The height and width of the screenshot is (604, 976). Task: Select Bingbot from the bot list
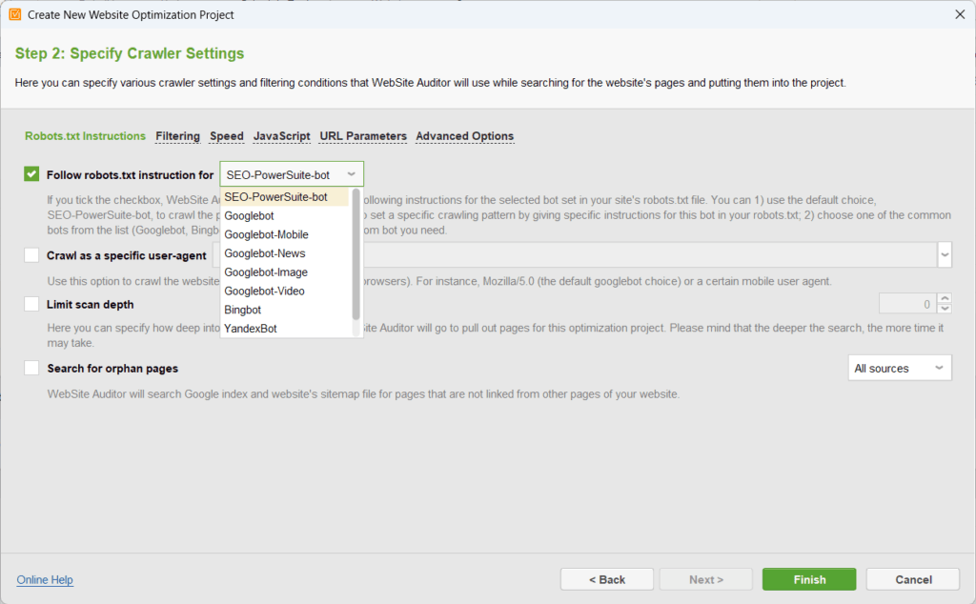pos(285,310)
